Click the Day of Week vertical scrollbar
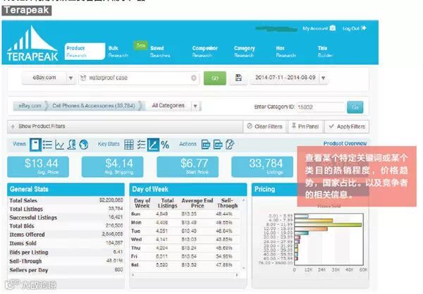Screen dimensions: 423x294 click(244, 234)
